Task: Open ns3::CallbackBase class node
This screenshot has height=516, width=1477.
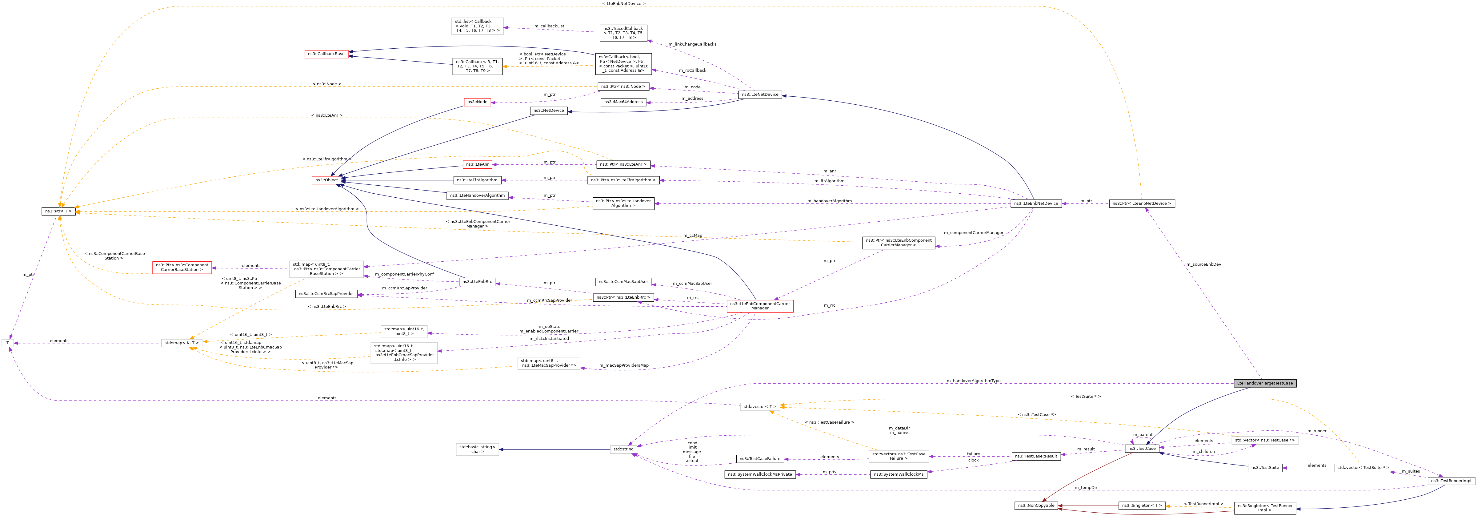Action: pyautogui.click(x=326, y=54)
